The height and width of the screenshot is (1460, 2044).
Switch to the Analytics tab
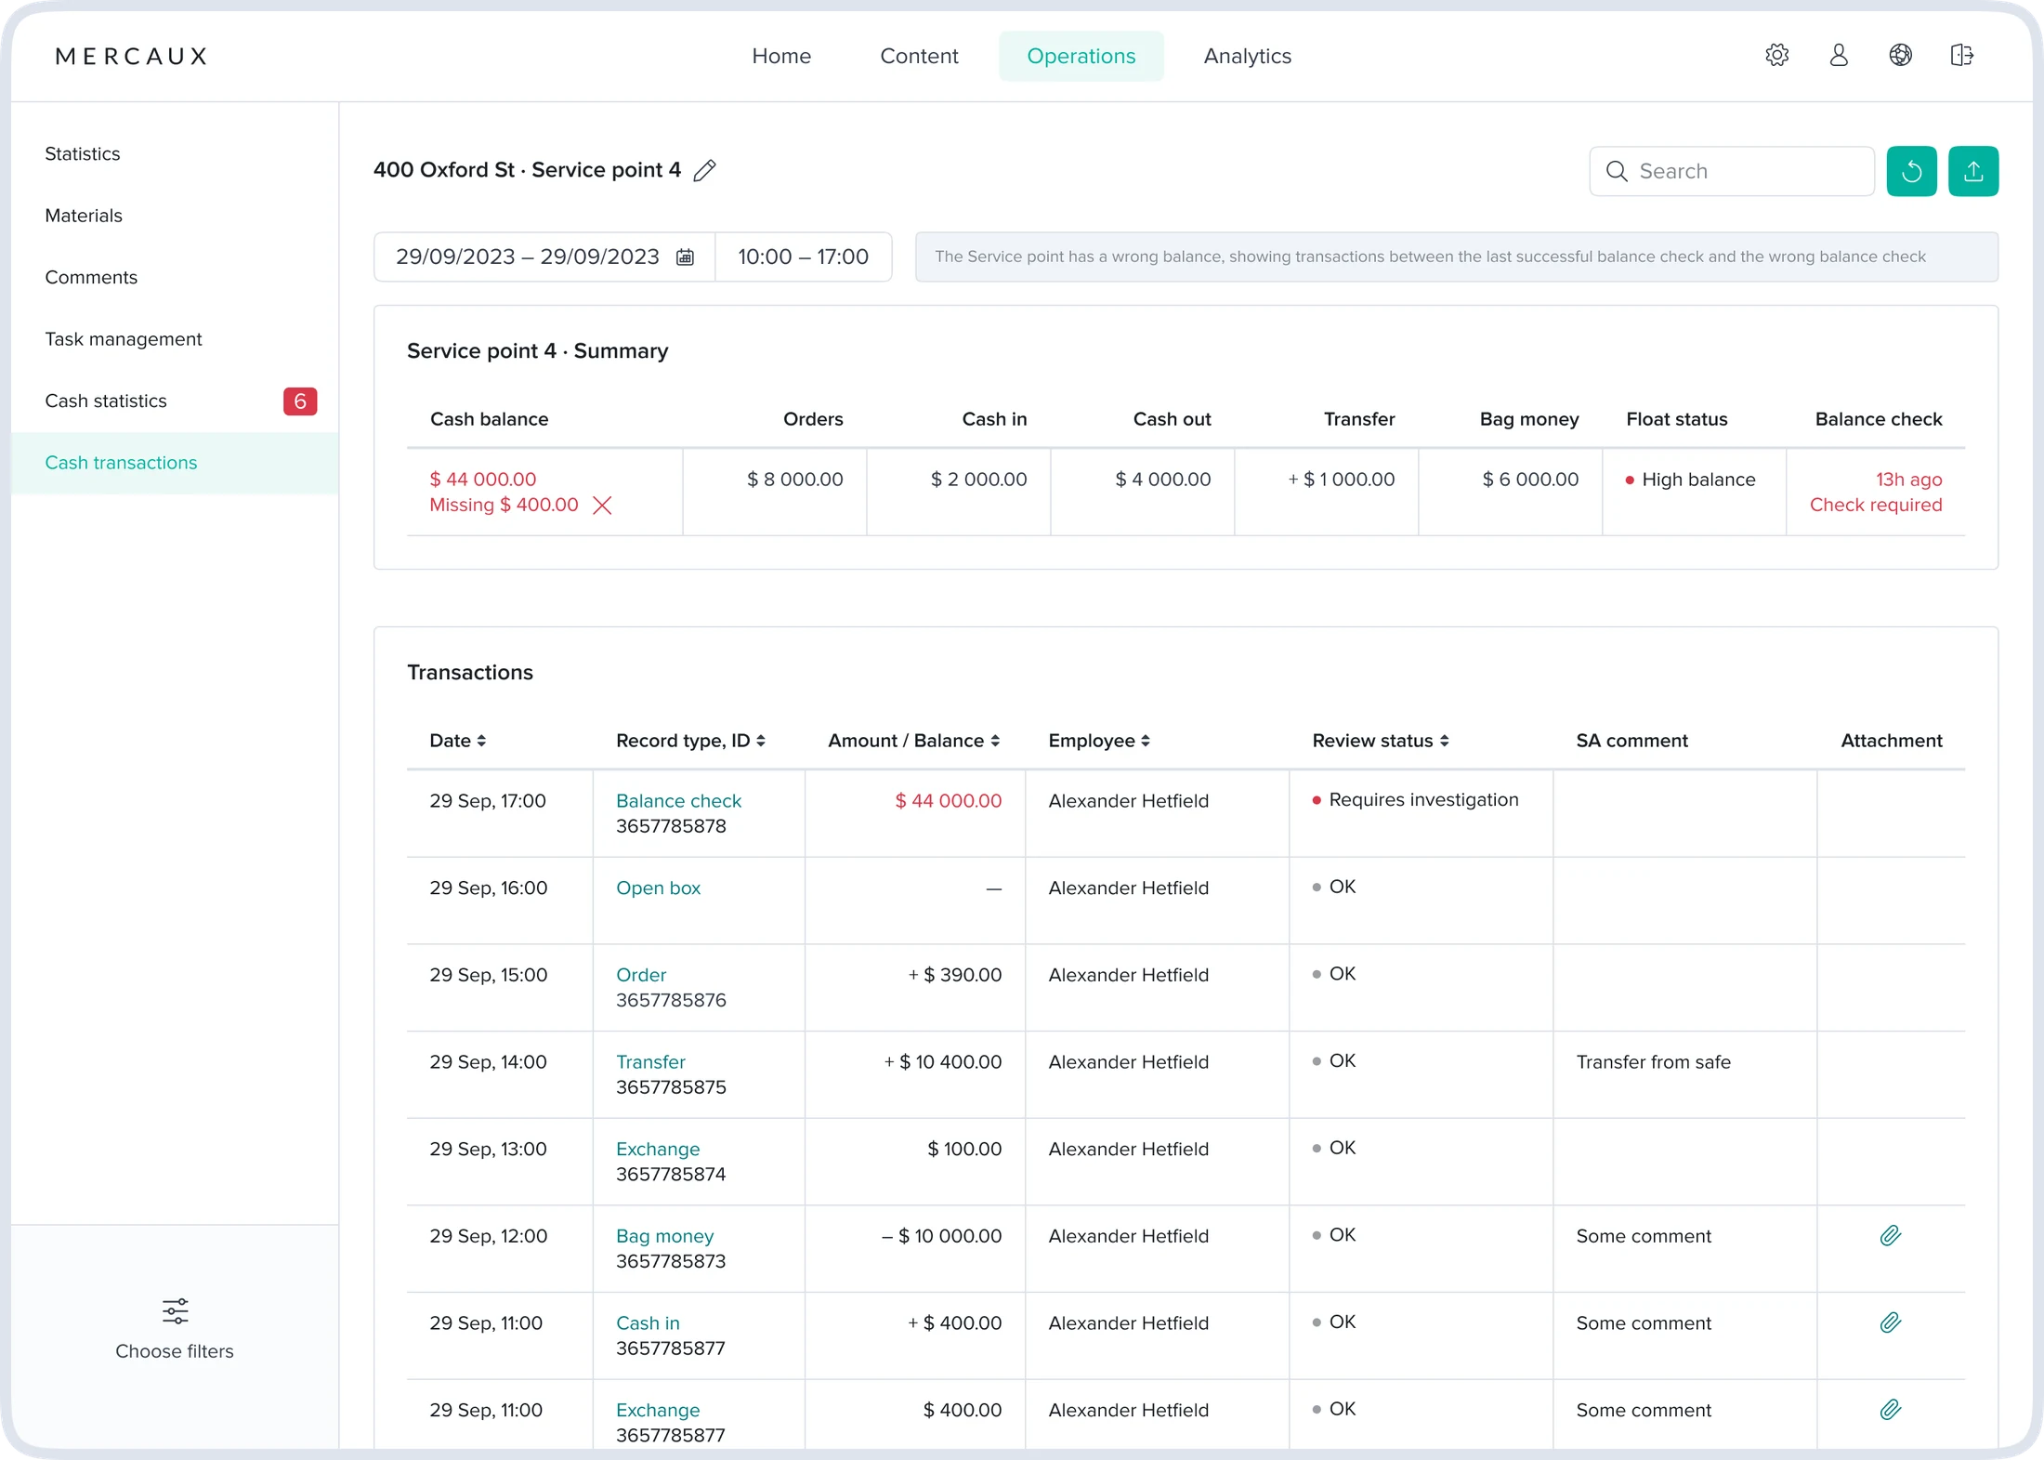click(x=1247, y=56)
